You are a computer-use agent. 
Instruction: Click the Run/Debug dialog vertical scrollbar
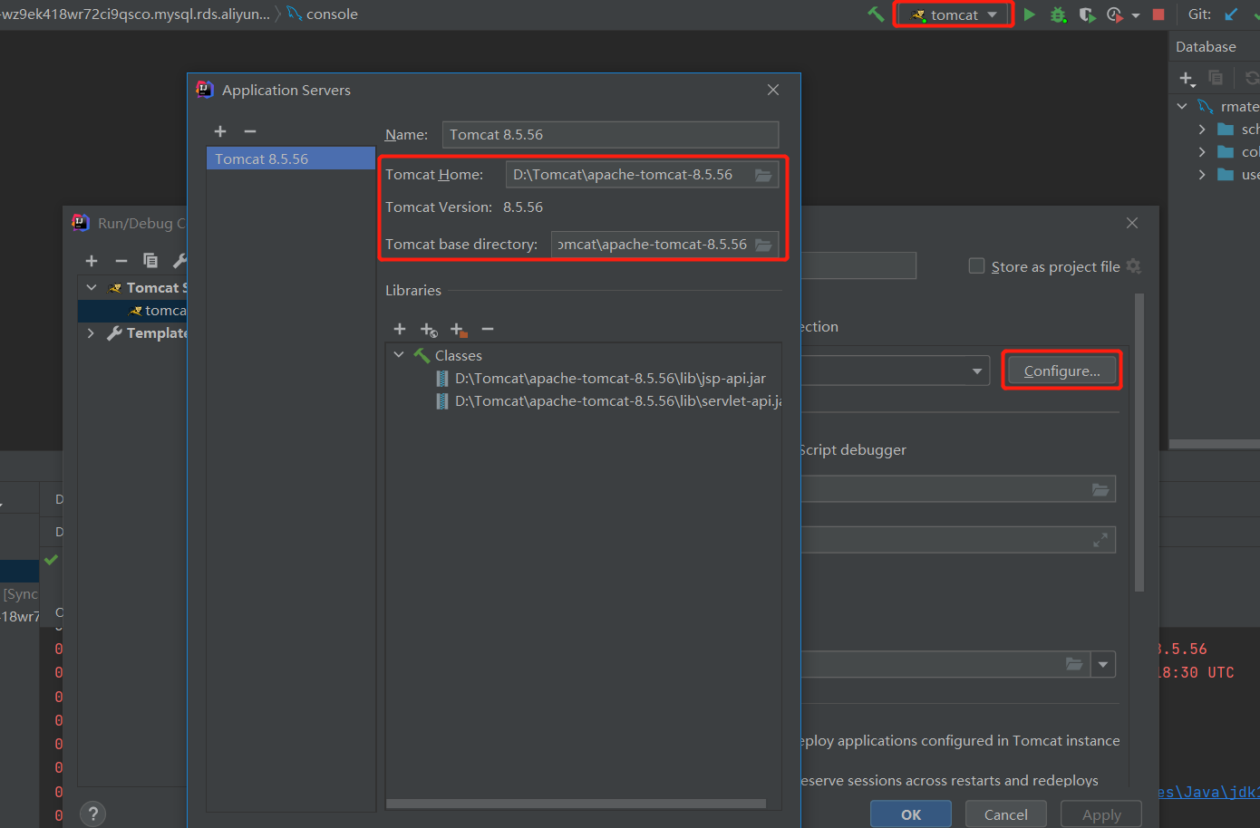[1139, 442]
